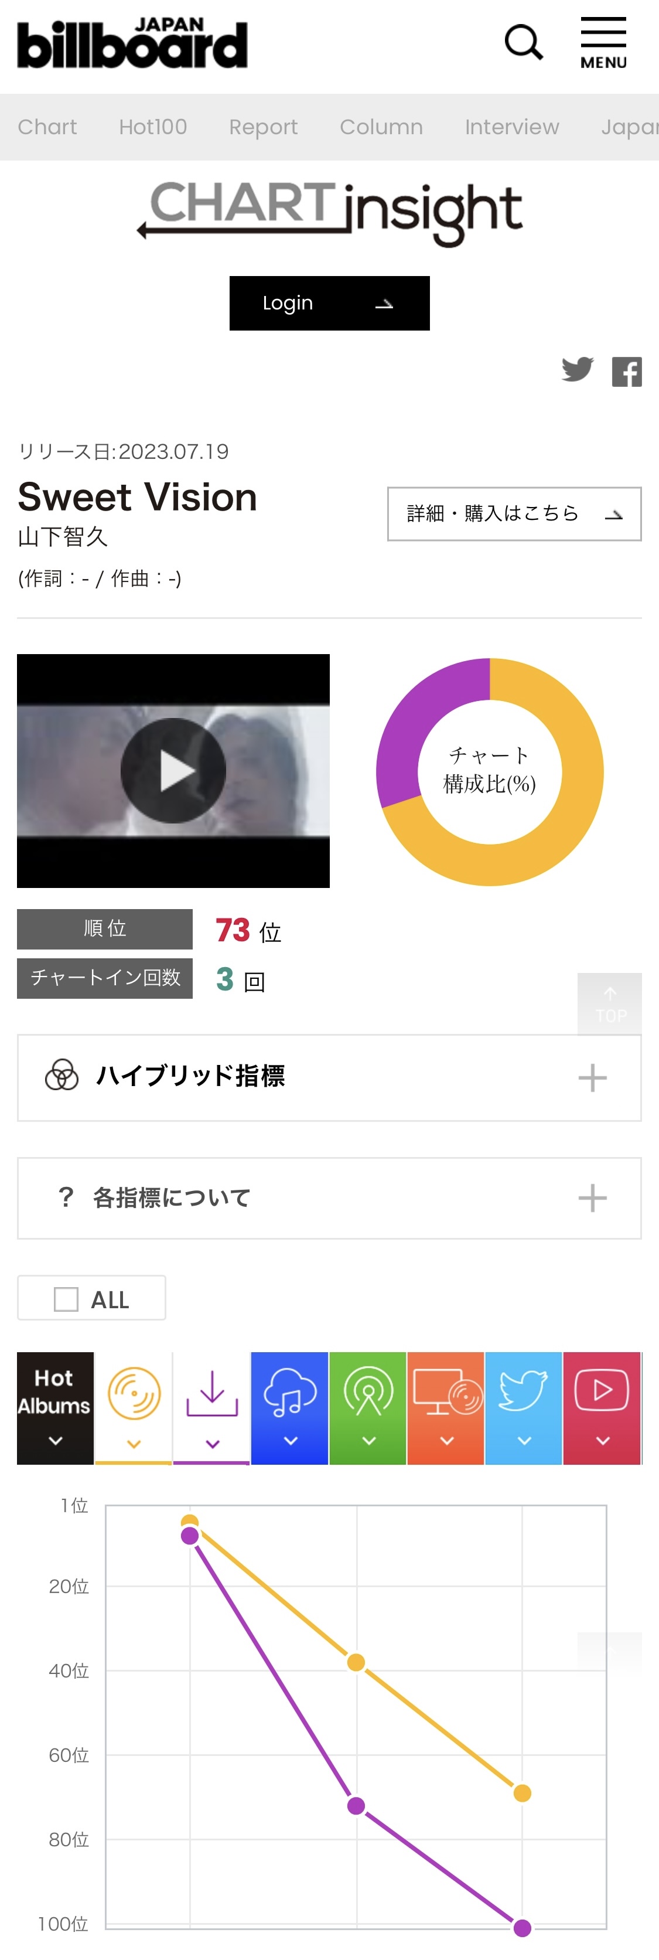Screen dimensions: 659x1960
Task: Open the hamburger MENU icon
Action: 603,43
